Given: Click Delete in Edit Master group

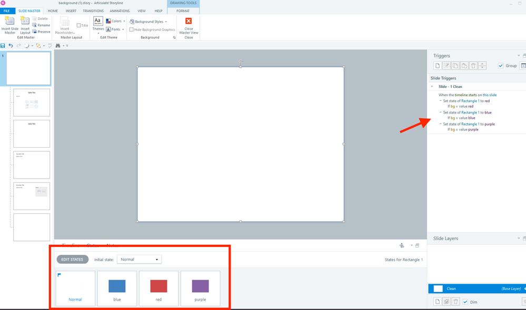Looking at the screenshot, I should [x=40, y=19].
